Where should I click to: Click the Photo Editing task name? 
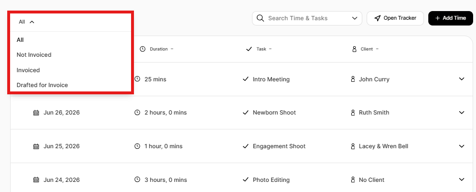pyautogui.click(x=271, y=180)
